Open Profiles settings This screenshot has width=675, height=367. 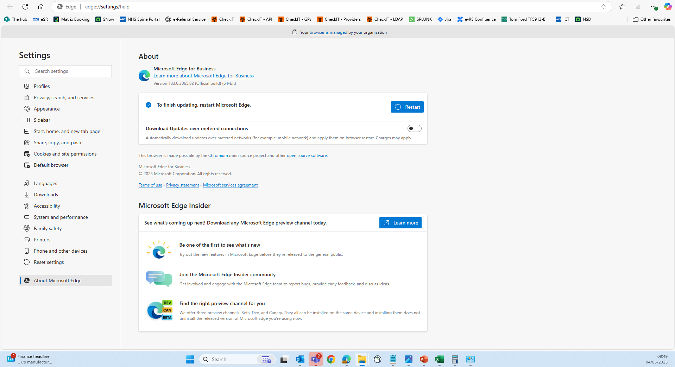coord(65,86)
